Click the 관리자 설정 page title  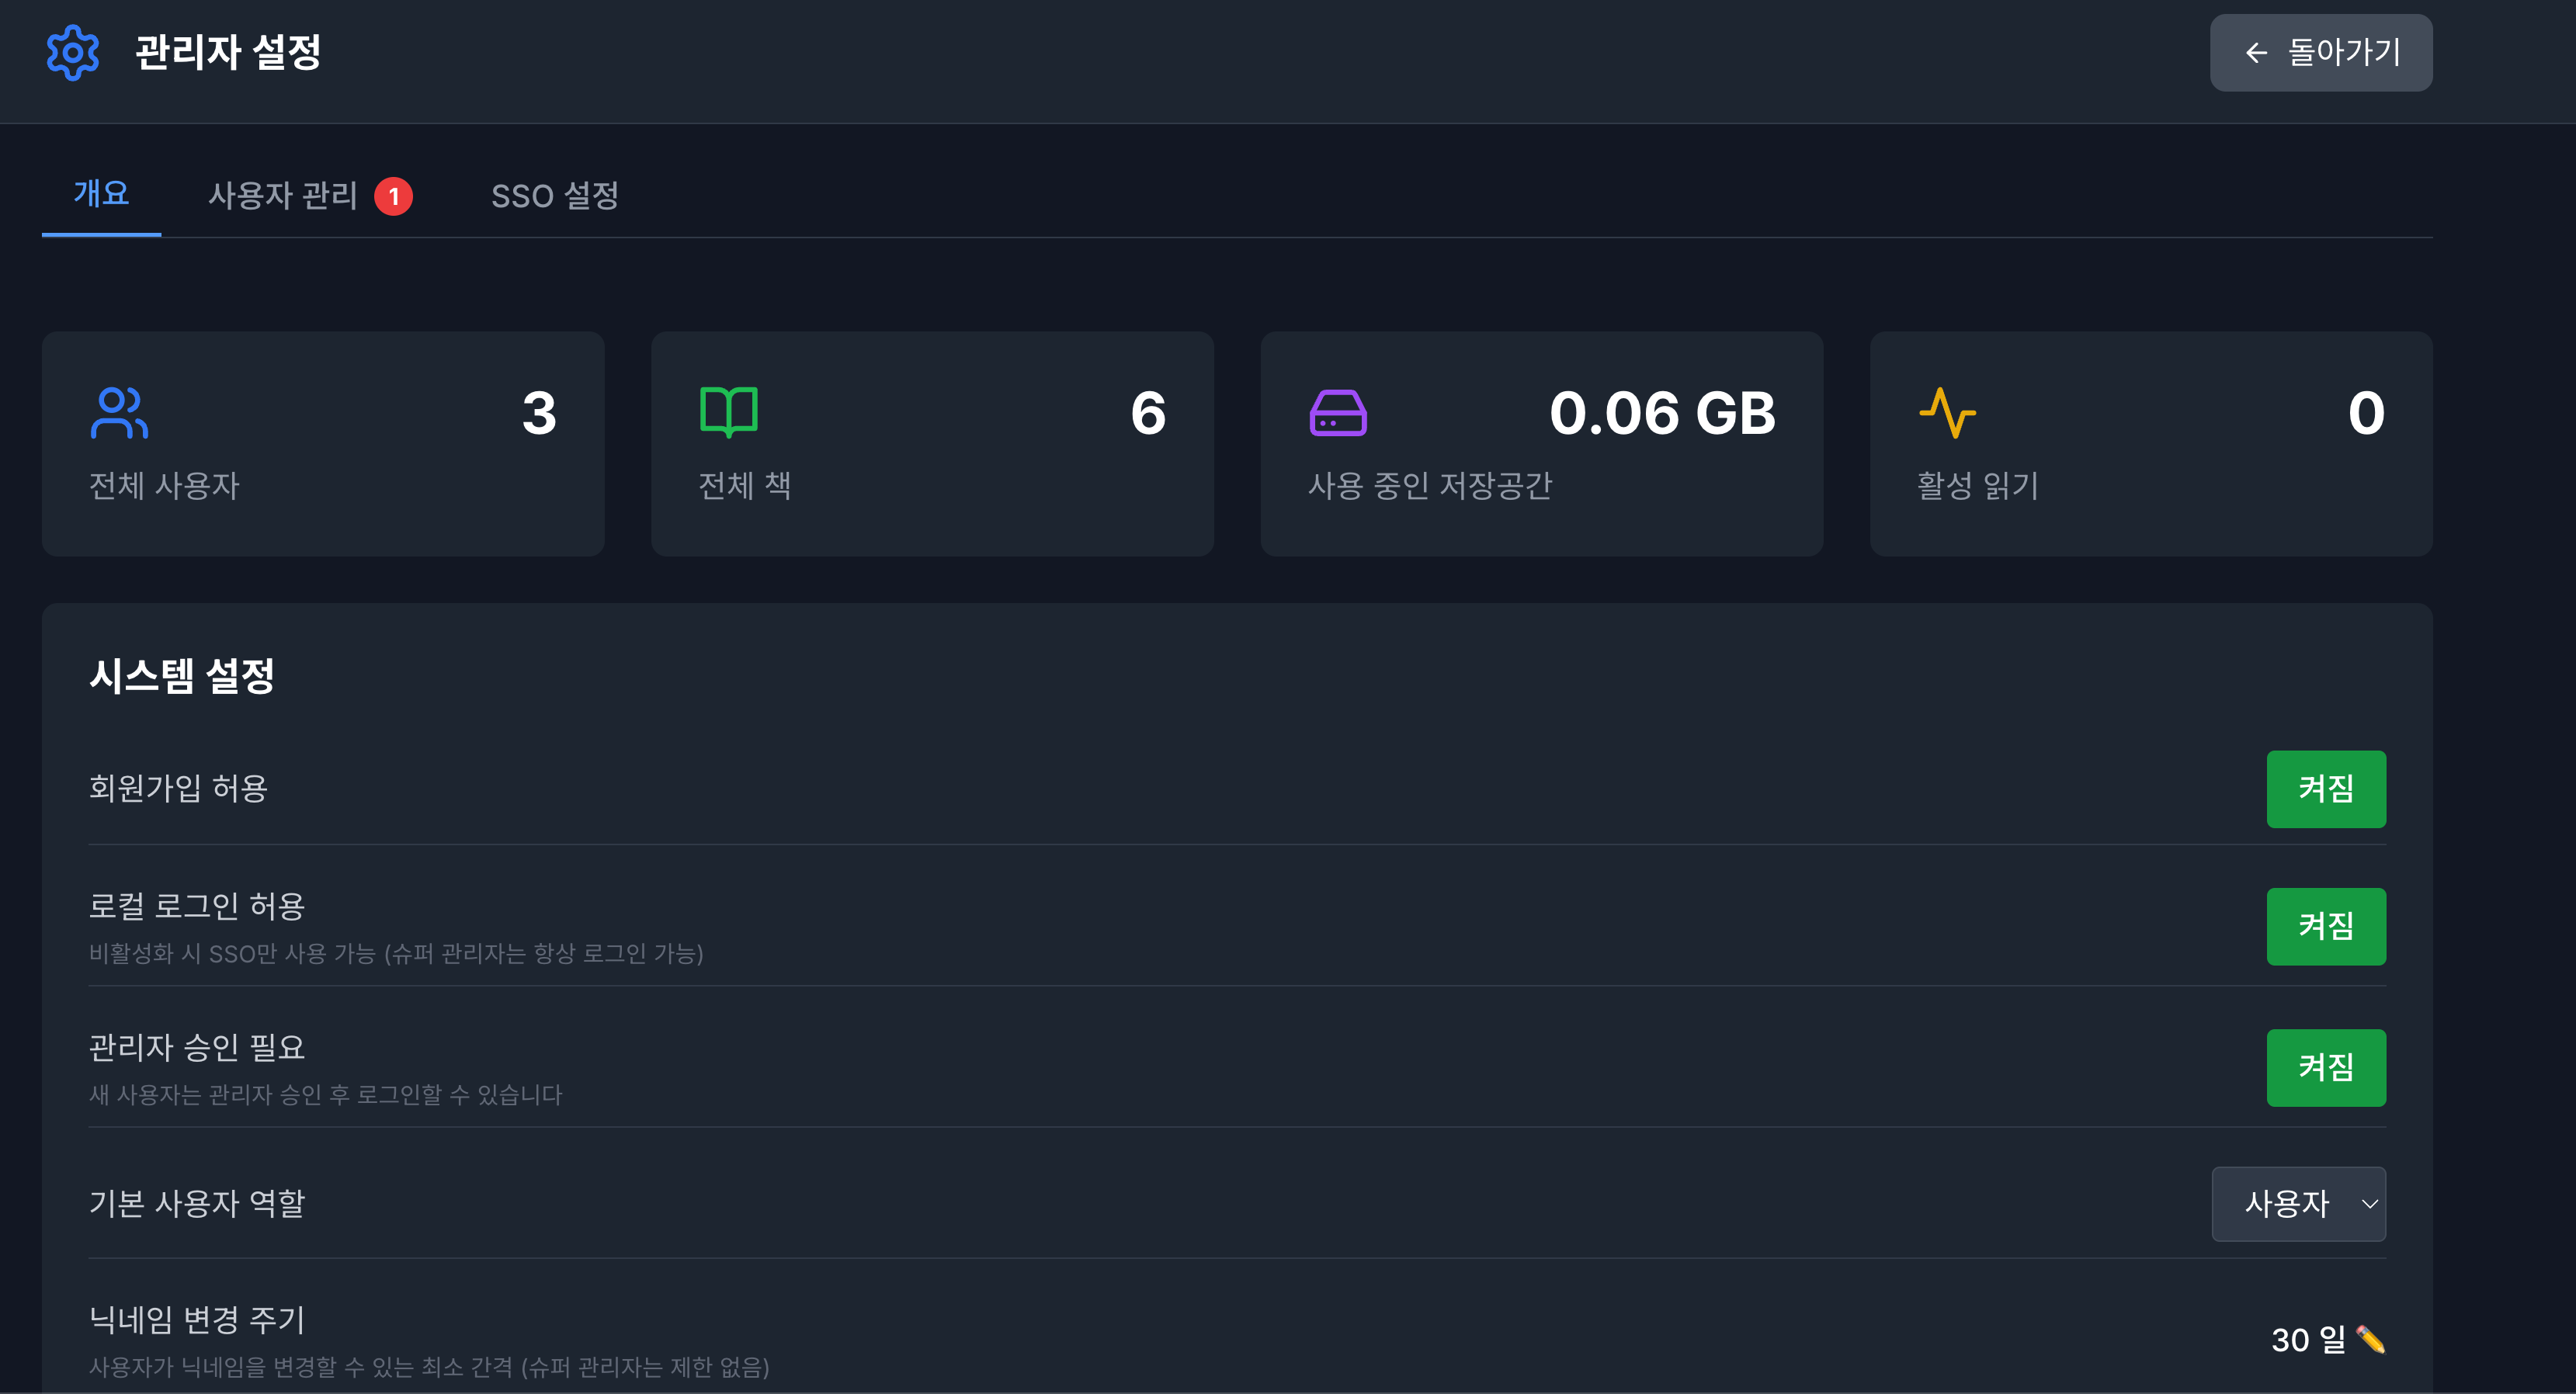228,52
